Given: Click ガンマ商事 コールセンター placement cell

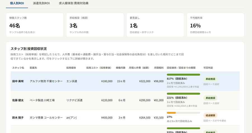Looking at the screenshot, I should pyautogui.click(x=46, y=117).
